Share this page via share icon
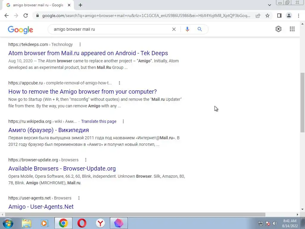305x229 pixels. pos(258,16)
